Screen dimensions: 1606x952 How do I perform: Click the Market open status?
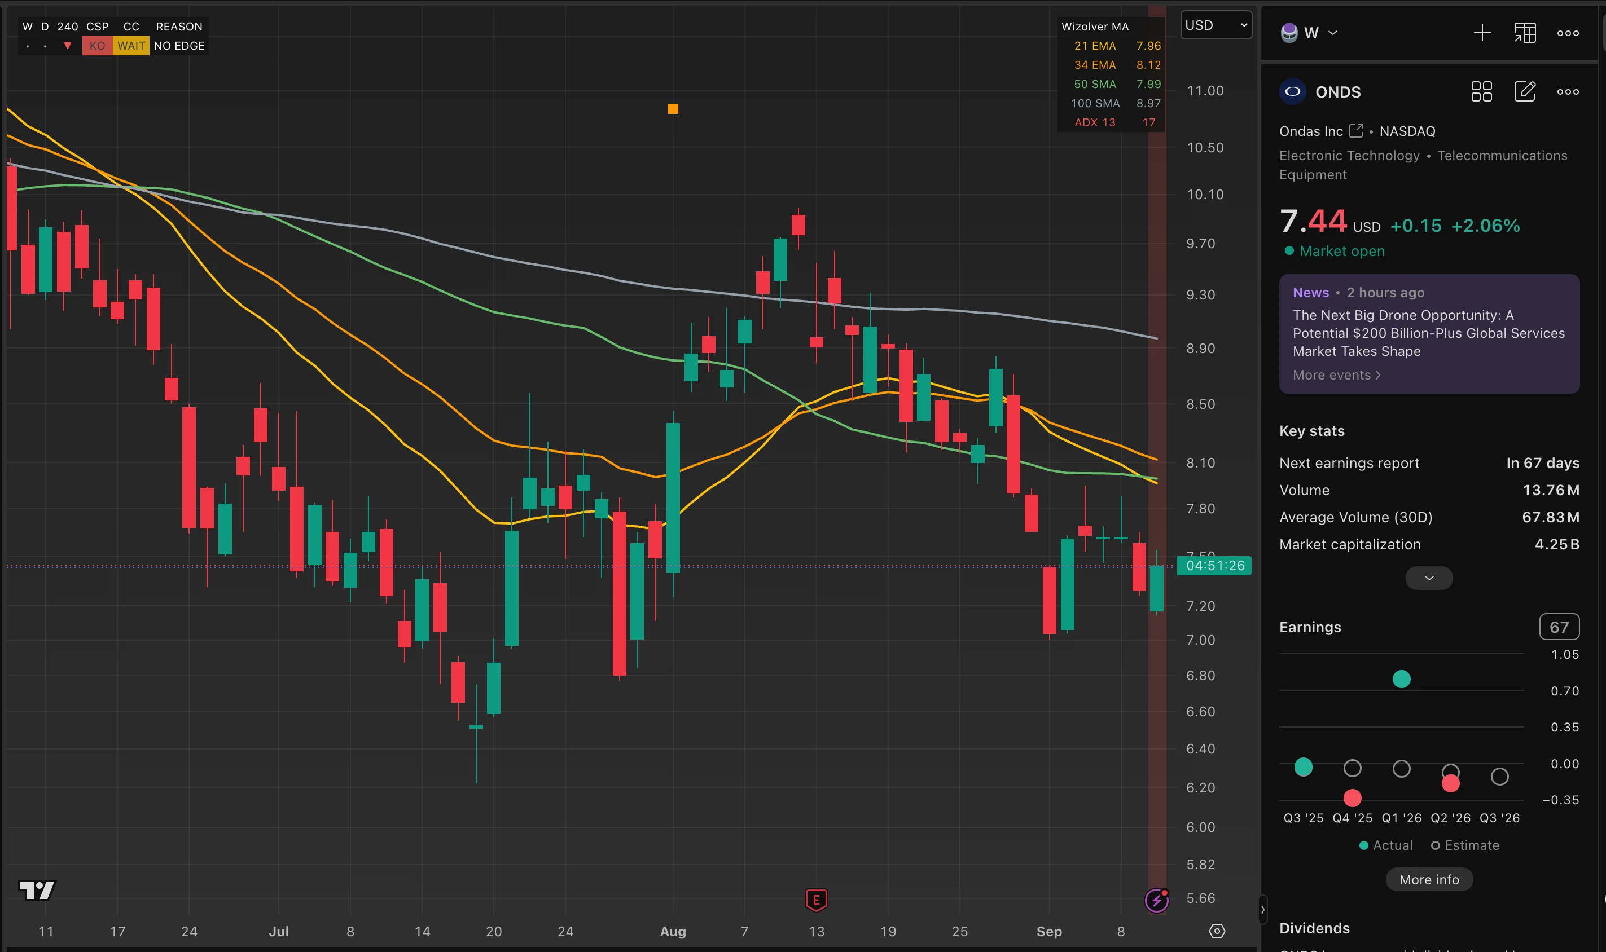pyautogui.click(x=1335, y=251)
